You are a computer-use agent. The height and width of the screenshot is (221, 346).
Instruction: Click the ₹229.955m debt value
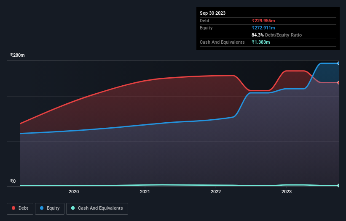[x=263, y=21]
